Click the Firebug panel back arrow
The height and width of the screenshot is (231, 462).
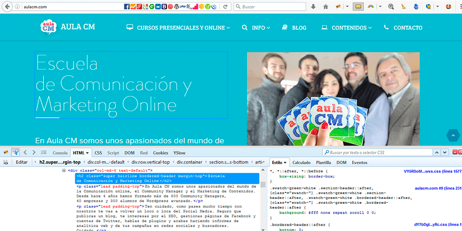coord(25,152)
